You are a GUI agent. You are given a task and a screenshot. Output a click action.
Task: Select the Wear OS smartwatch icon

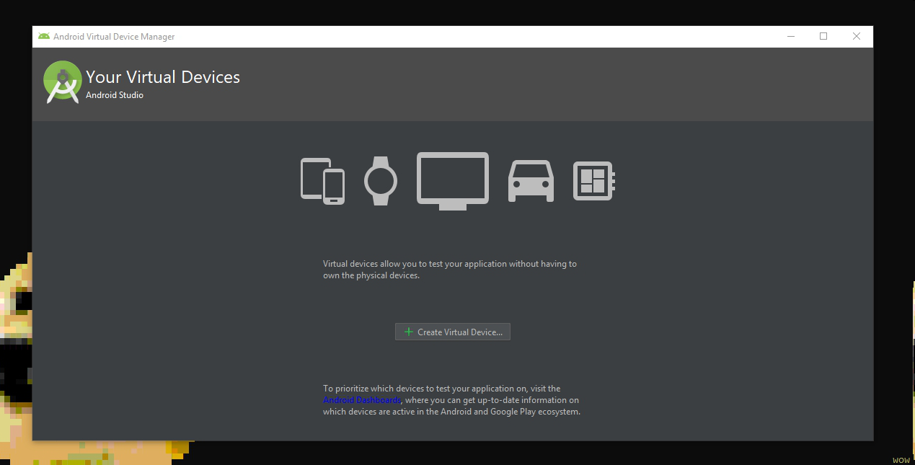click(x=380, y=180)
